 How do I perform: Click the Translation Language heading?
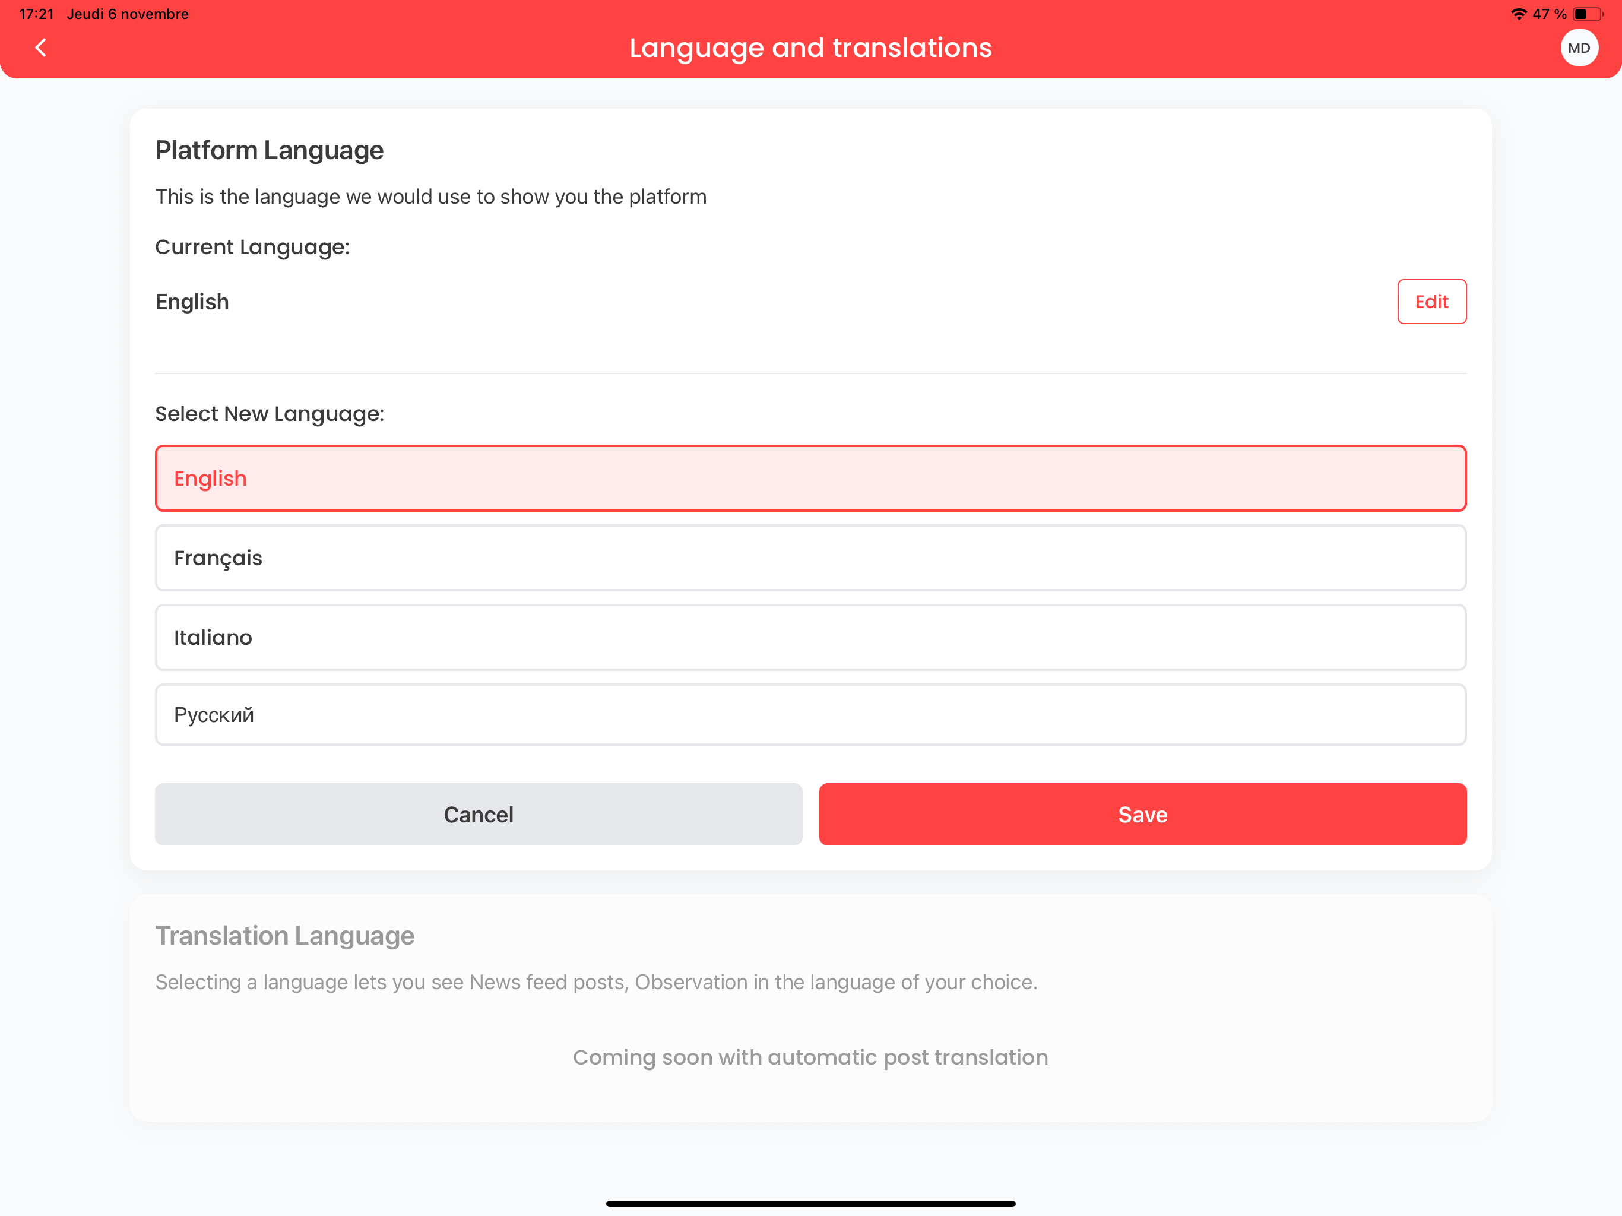pos(284,936)
